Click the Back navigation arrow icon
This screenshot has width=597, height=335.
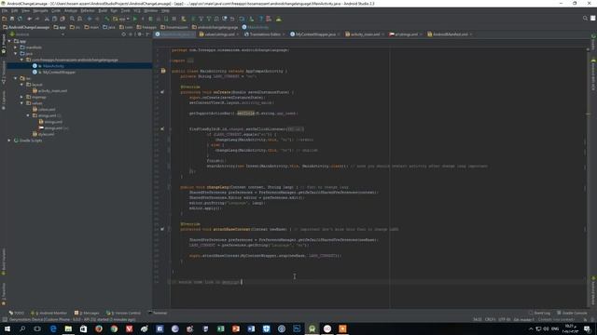coord(90,19)
